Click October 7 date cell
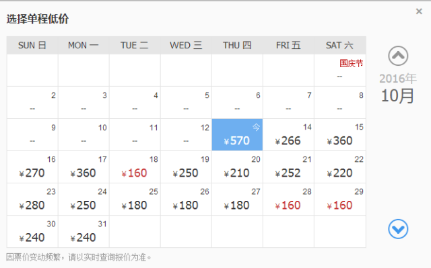The height and width of the screenshot is (268, 431). 288,103
